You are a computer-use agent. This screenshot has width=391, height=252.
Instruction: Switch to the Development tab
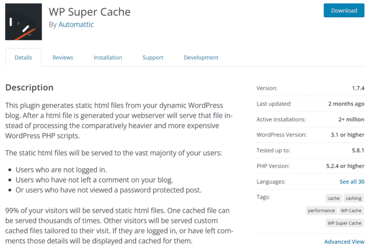point(201,58)
